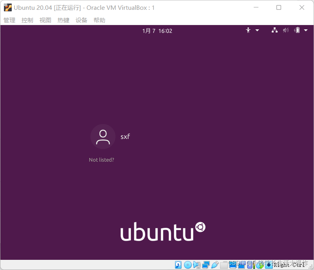314x270 pixels.
Task: Open the 热键 menu
Action: [x=63, y=20]
